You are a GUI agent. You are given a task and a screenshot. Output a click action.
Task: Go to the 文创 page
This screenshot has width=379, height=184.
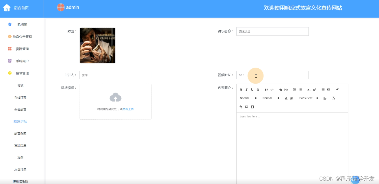click(20, 157)
